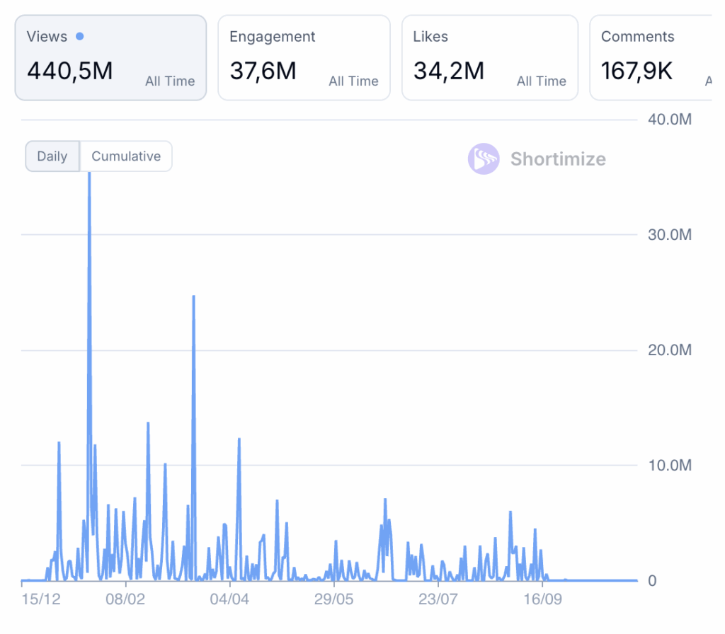Image resolution: width=725 pixels, height=634 pixels.
Task: Select the Comments metric card
Action: pos(650,58)
